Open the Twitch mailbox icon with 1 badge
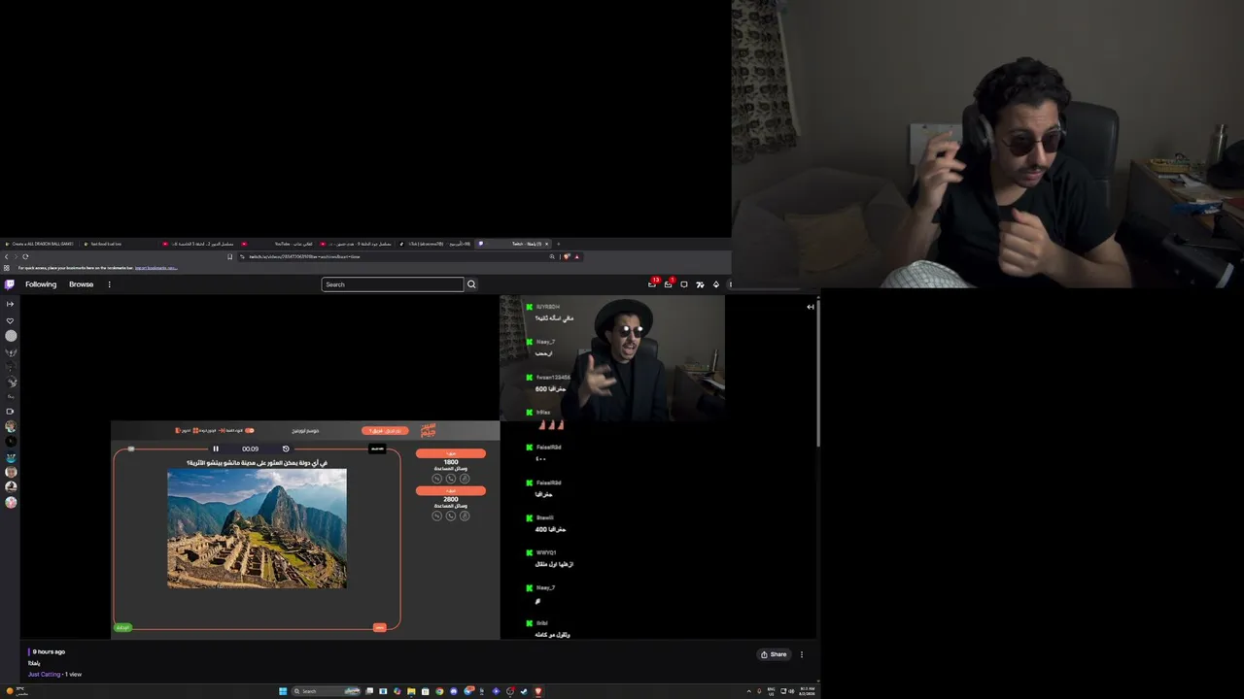The height and width of the screenshot is (699, 1244). click(x=668, y=283)
